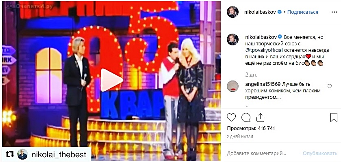Click the verified badge next to header username
341x162 pixels.
pyautogui.click(x=280, y=12)
